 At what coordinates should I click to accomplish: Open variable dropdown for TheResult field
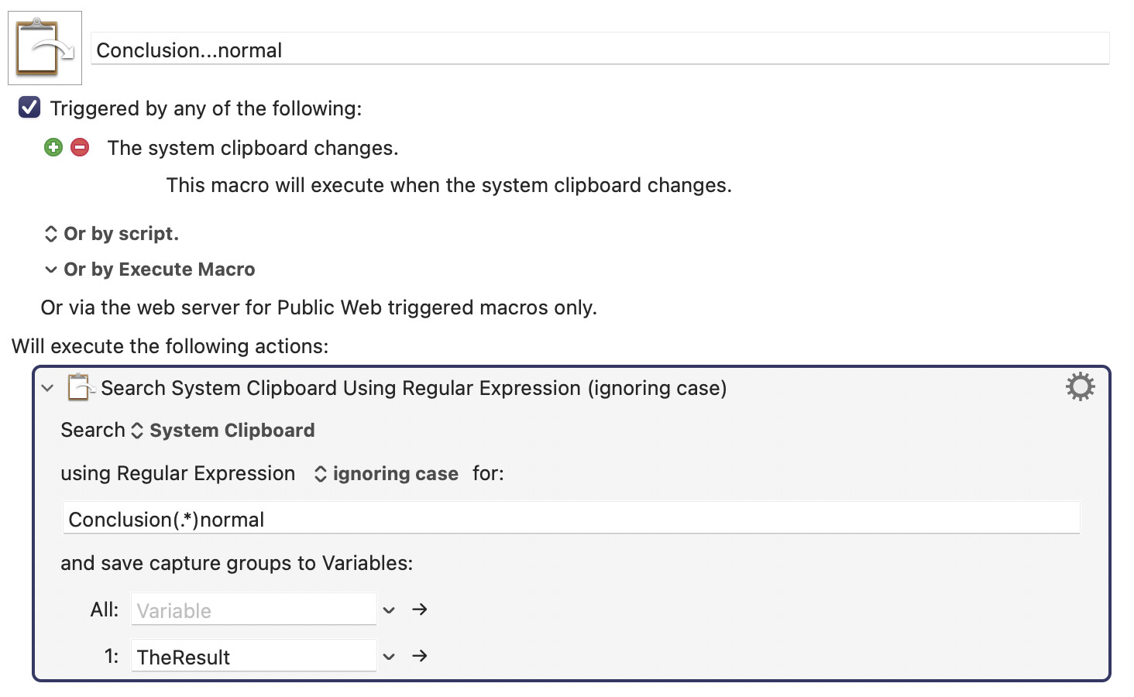click(389, 657)
